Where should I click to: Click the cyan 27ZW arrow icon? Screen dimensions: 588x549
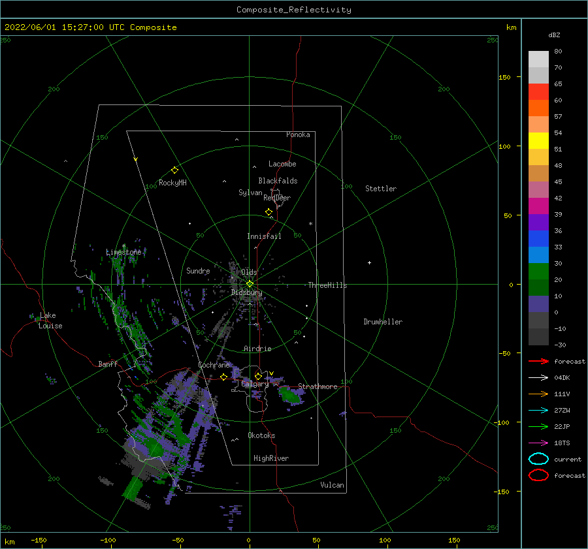538,411
